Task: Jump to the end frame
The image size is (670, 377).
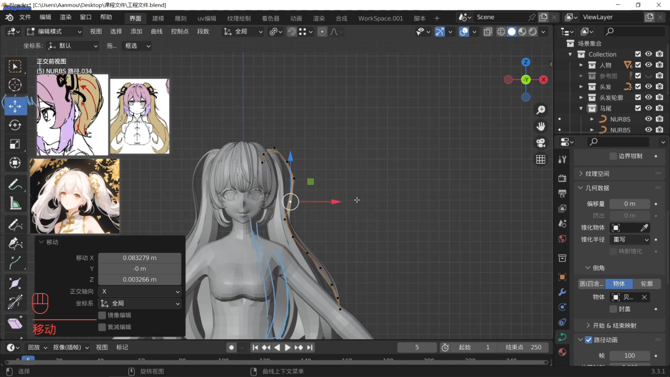Action: (310, 347)
